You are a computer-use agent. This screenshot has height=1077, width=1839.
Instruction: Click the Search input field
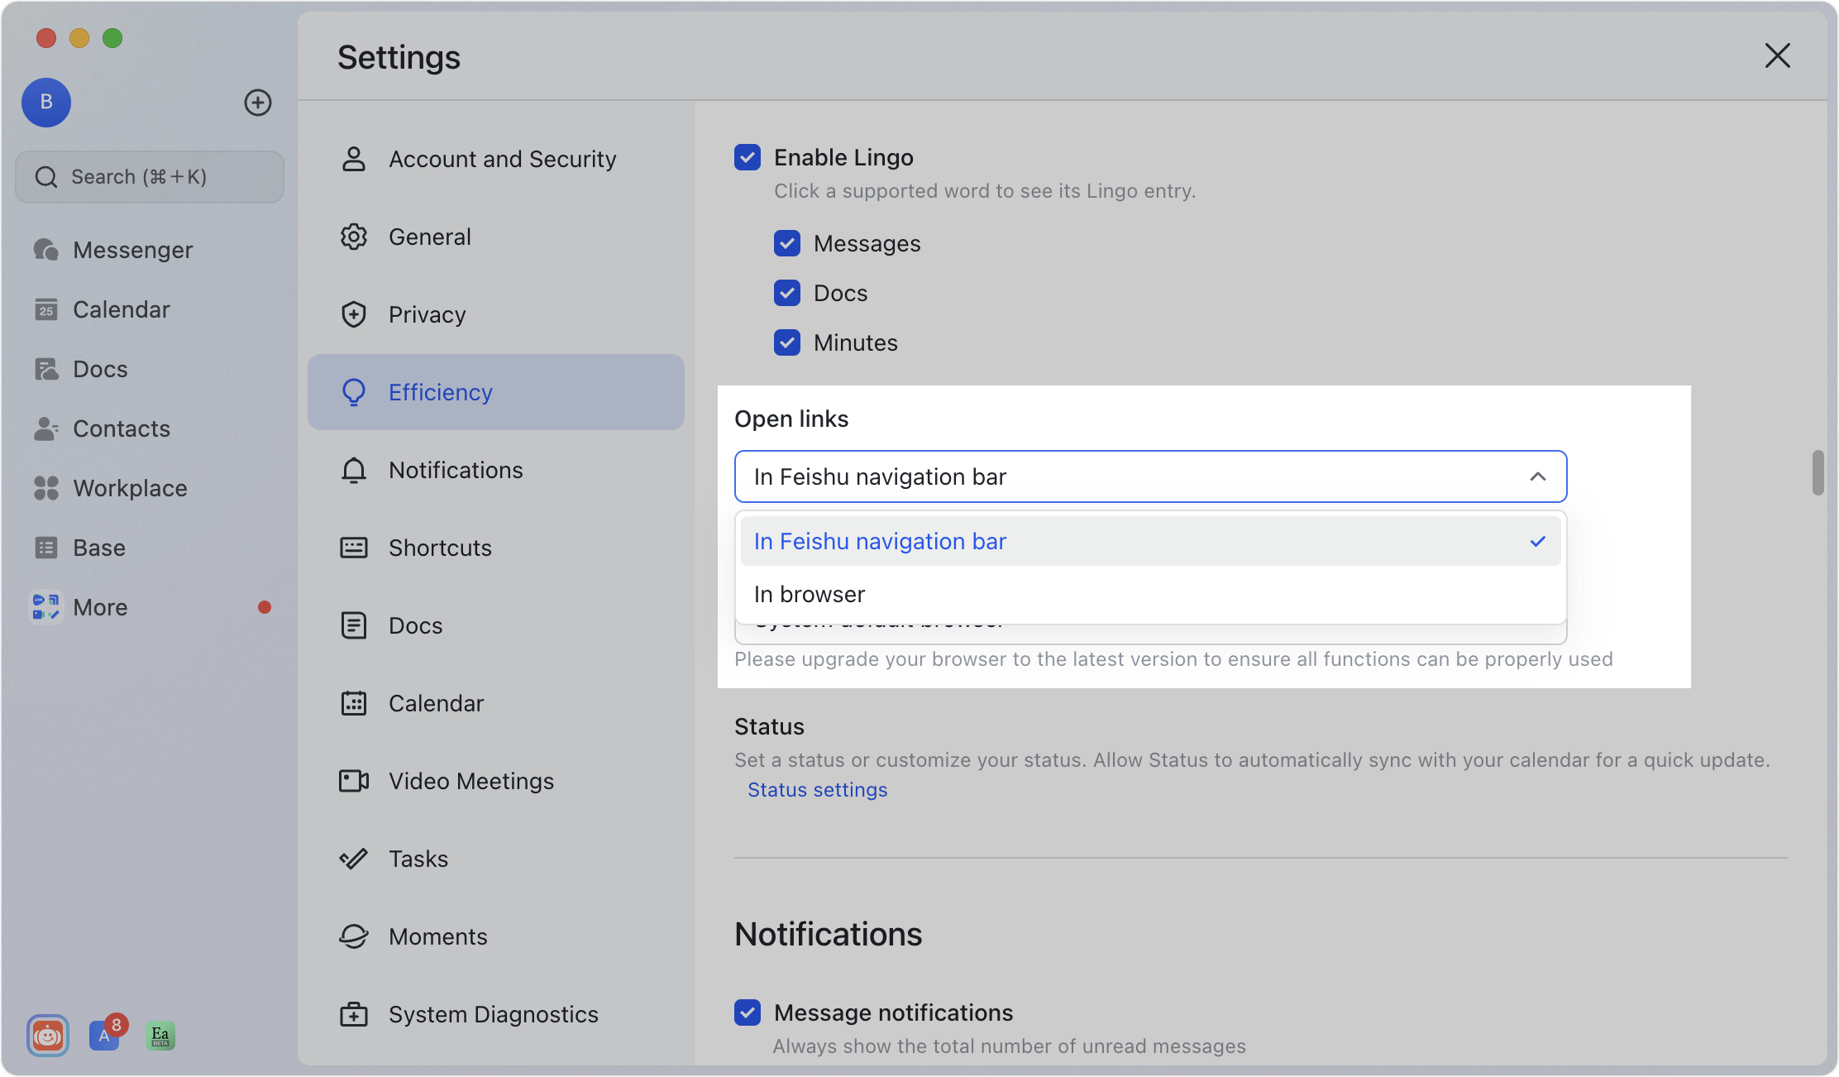[x=149, y=176]
